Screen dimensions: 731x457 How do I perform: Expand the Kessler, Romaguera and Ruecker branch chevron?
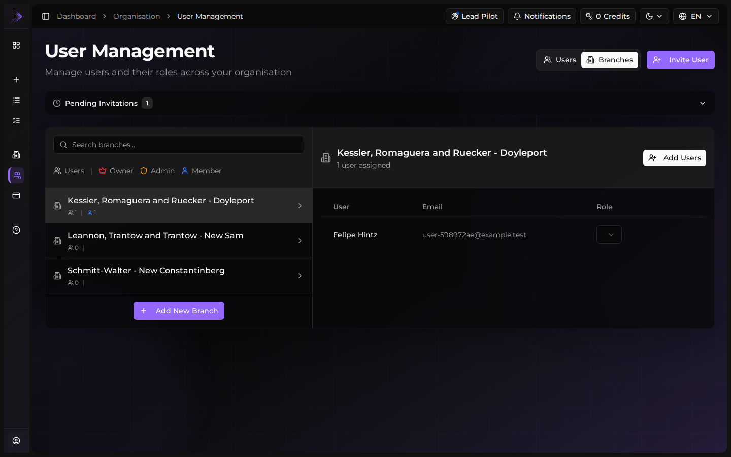click(300, 206)
